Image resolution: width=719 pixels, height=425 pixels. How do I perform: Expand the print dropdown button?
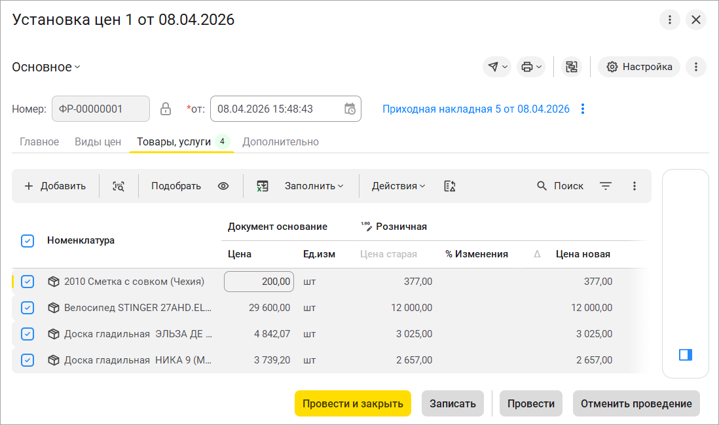(x=530, y=67)
